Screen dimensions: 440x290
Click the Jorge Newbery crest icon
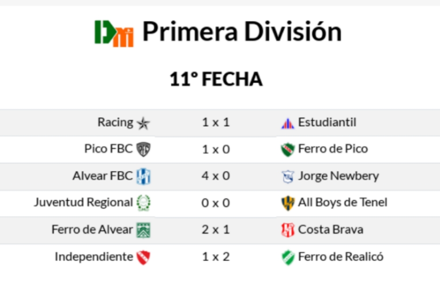288,177
